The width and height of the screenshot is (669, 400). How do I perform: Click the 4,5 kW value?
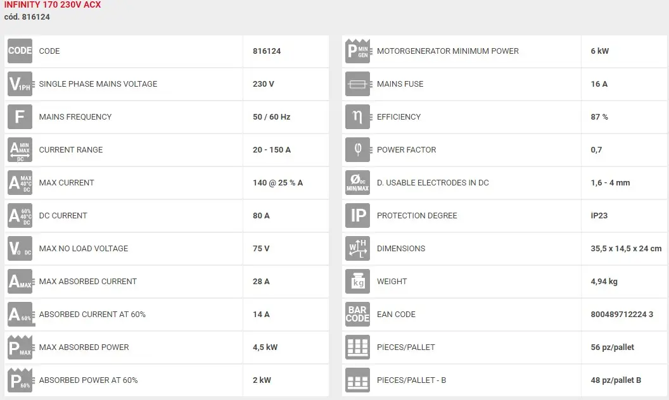tap(265, 347)
